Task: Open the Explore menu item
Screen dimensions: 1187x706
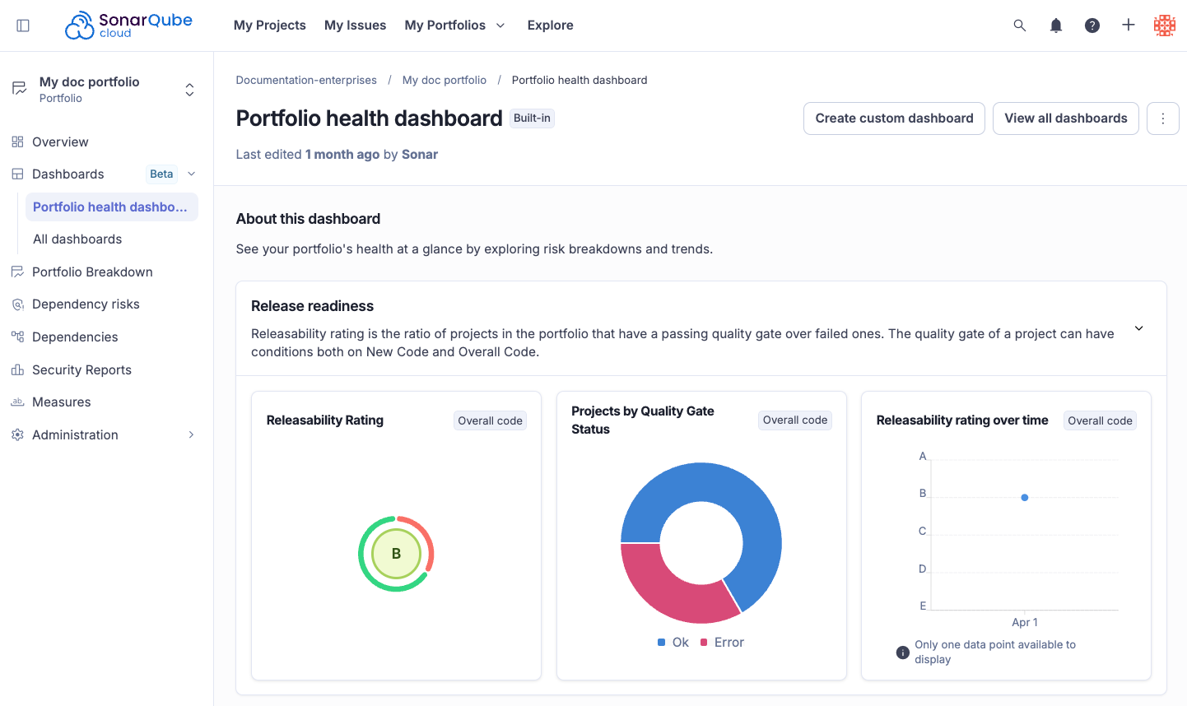Action: (x=550, y=25)
